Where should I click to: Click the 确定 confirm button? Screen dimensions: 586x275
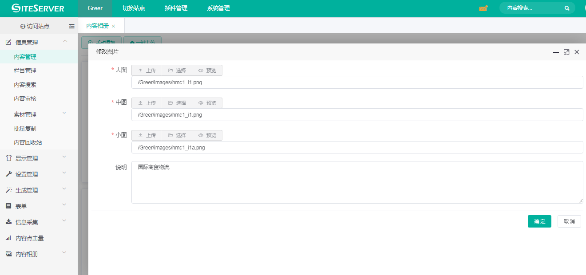coord(539,221)
